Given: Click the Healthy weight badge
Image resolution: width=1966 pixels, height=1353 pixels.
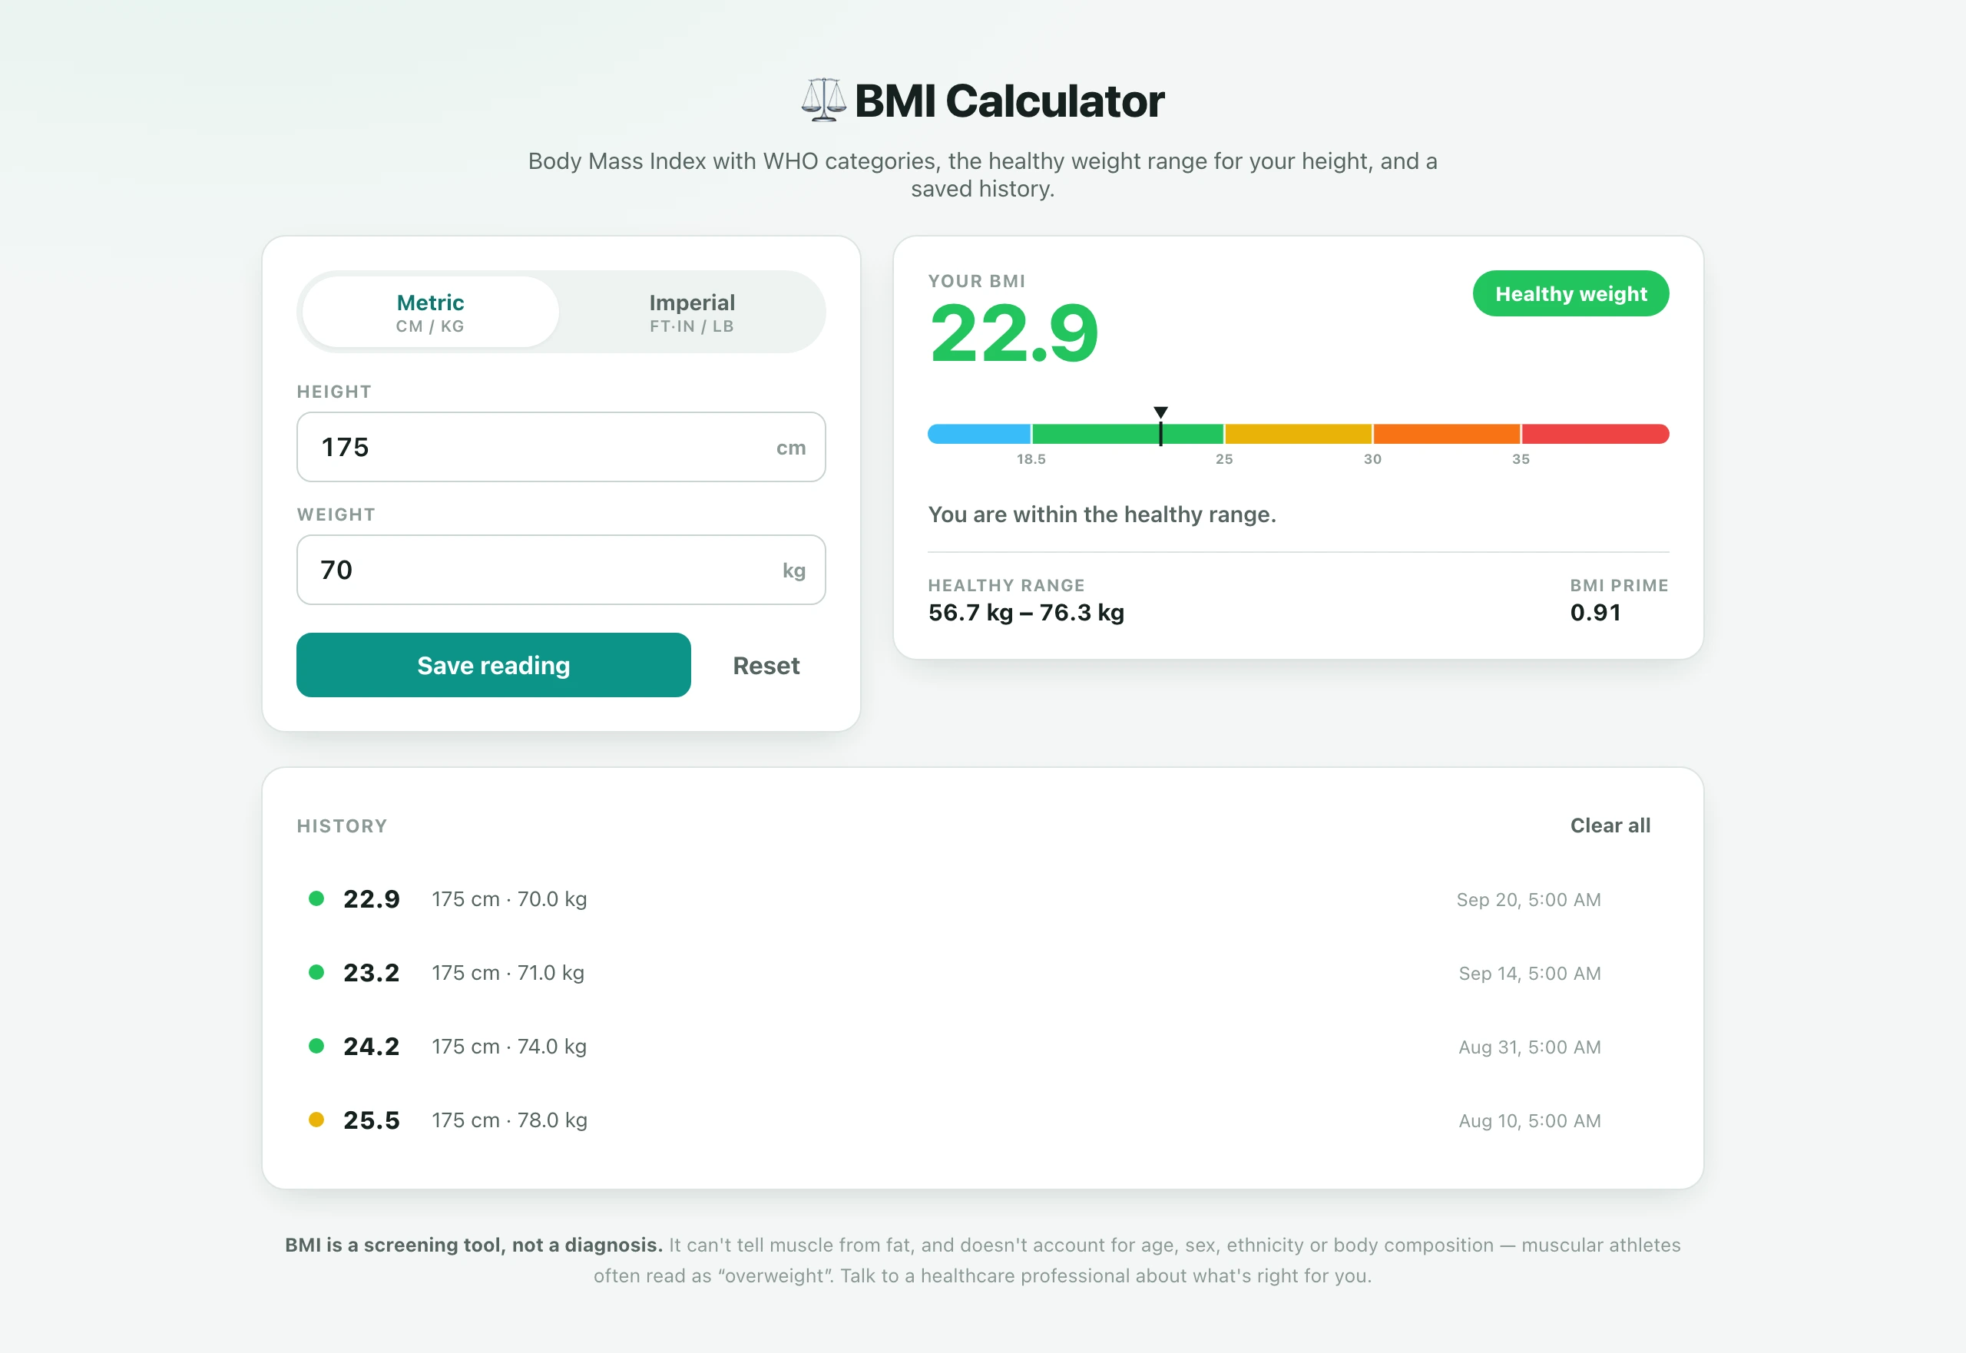Looking at the screenshot, I should (x=1571, y=294).
